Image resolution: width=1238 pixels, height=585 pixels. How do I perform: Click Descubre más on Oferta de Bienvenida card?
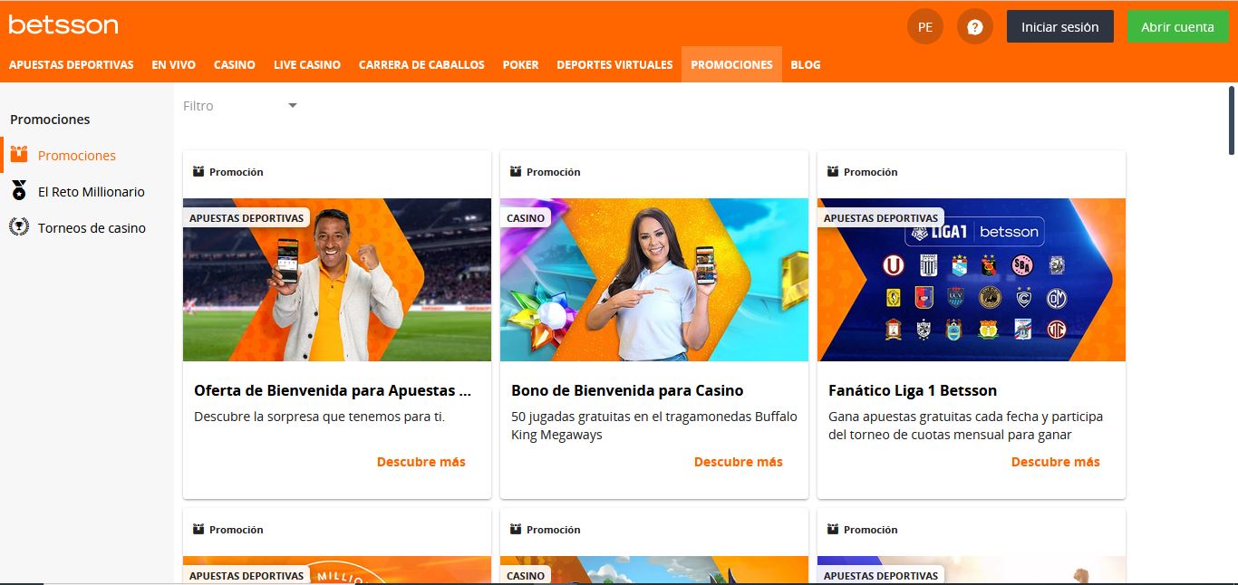click(421, 462)
